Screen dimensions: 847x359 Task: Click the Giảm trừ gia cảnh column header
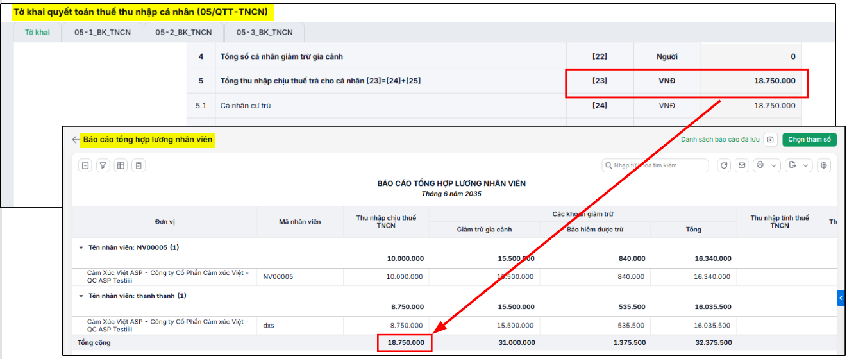[484, 230]
